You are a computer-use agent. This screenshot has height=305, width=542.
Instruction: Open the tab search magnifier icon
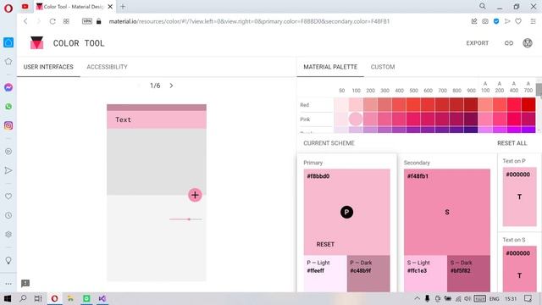pos(483,6)
